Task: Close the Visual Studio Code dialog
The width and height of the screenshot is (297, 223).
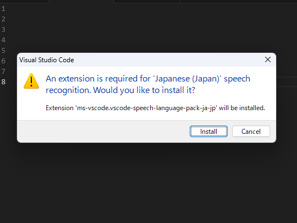Action: (268, 59)
